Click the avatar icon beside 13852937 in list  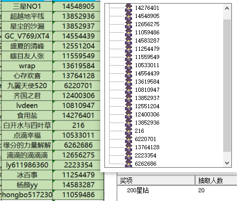128,98
